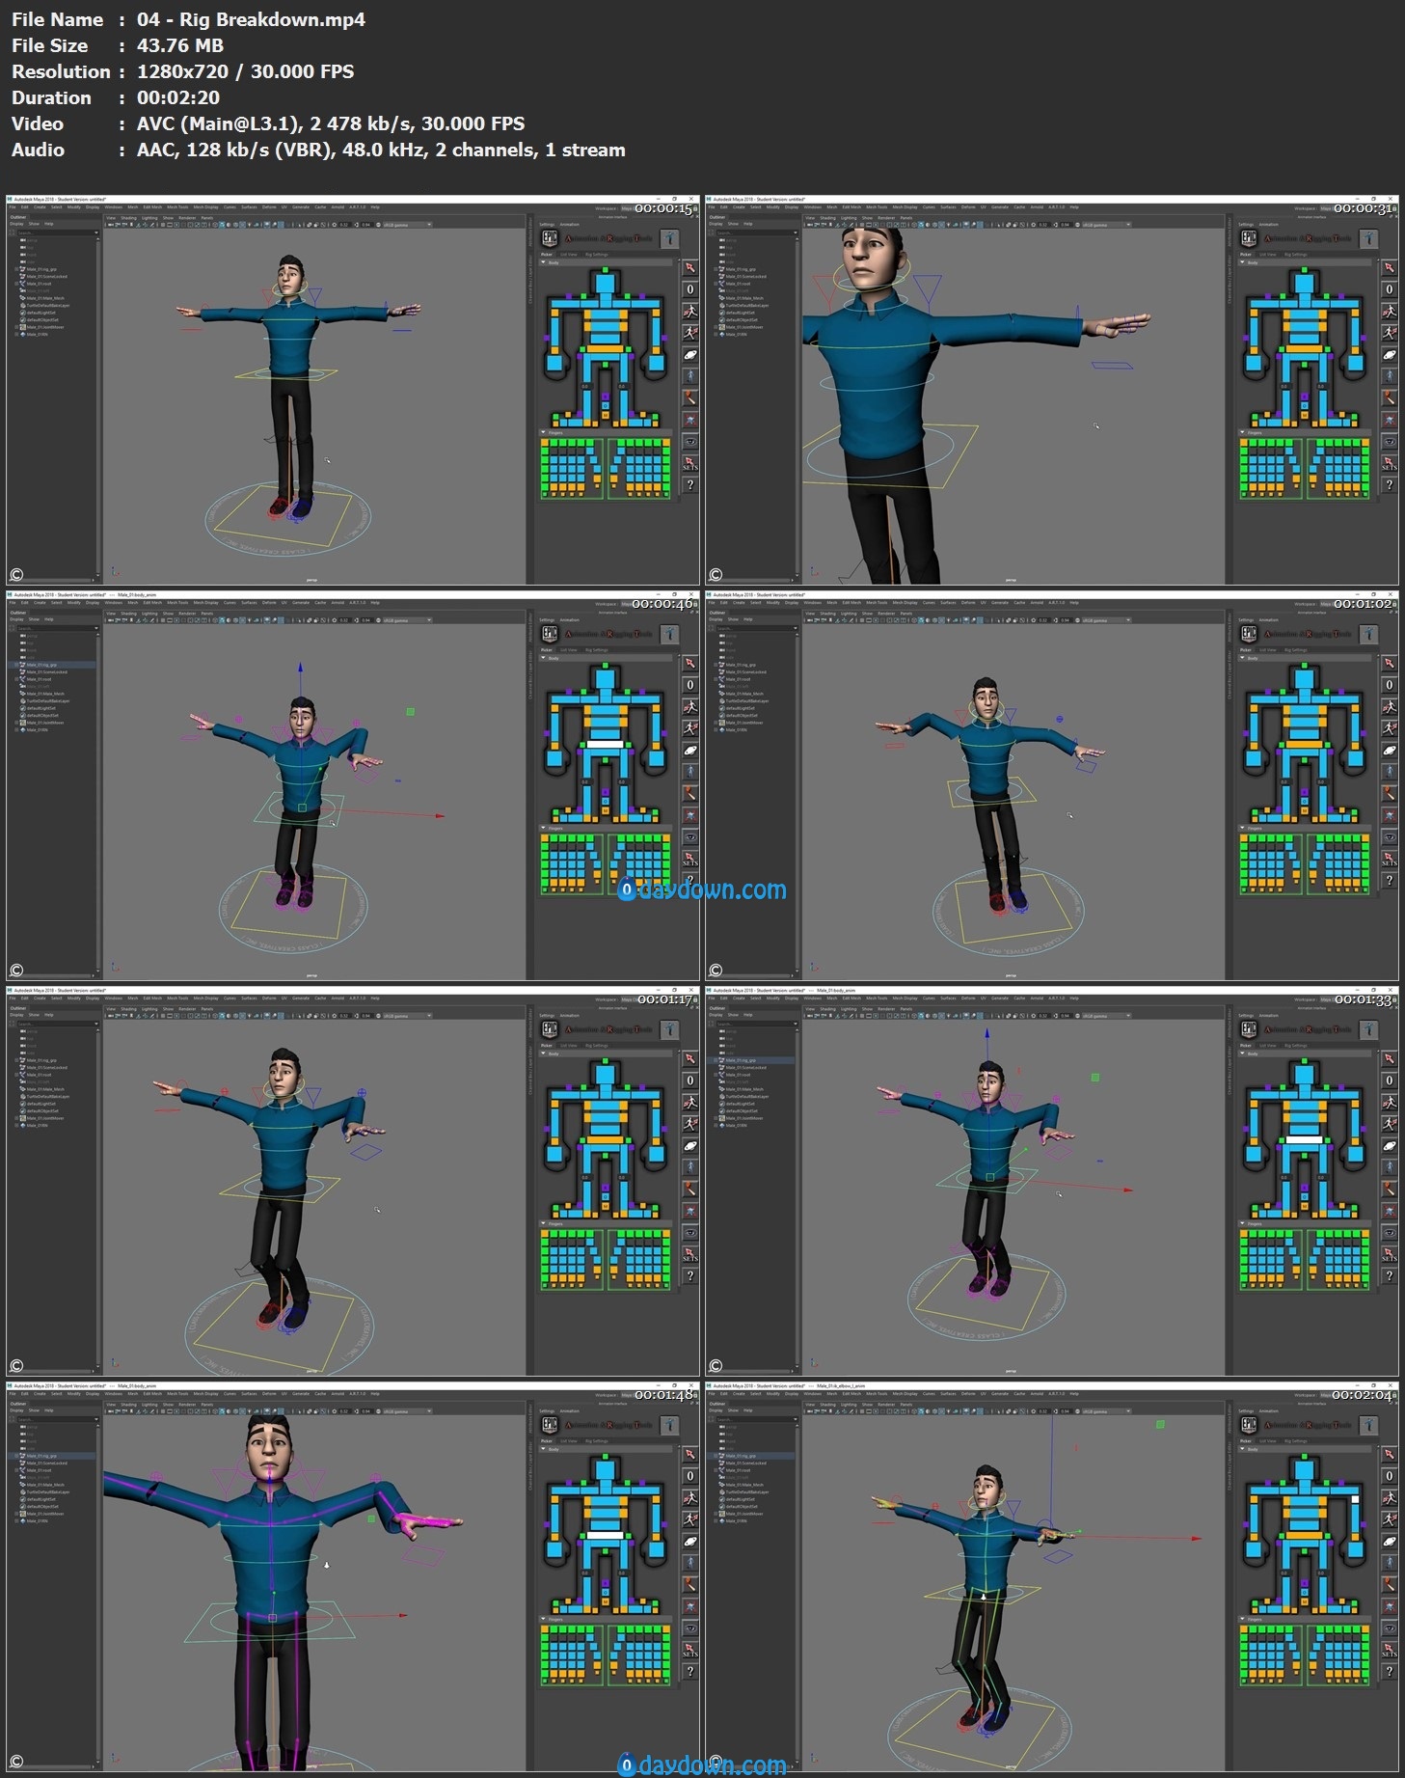The height and width of the screenshot is (1778, 1405).
Task: Switch to Rig Settings tab, 00:01:17 frame
Action: 597,1046
